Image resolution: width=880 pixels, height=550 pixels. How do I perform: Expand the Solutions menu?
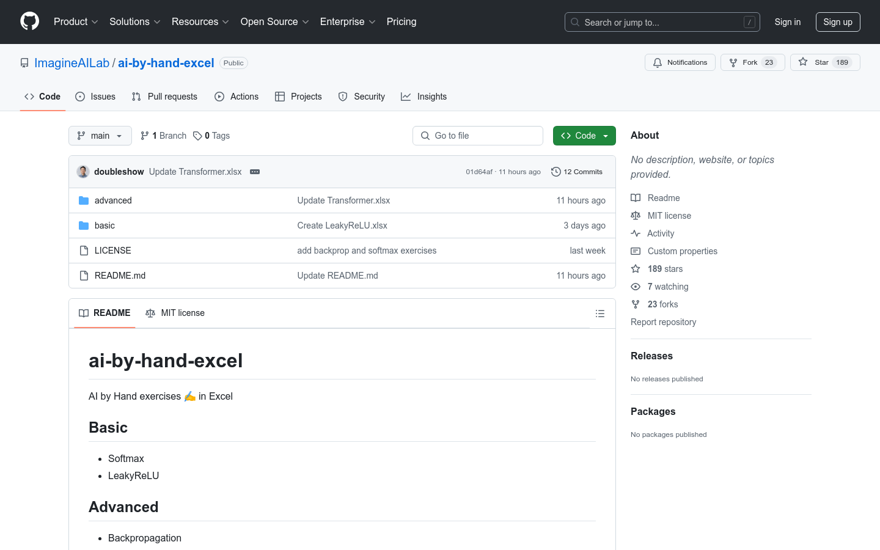pos(135,21)
